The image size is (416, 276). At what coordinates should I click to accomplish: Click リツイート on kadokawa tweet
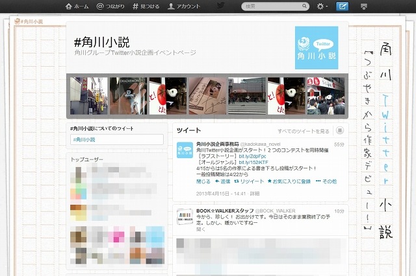click(249, 181)
